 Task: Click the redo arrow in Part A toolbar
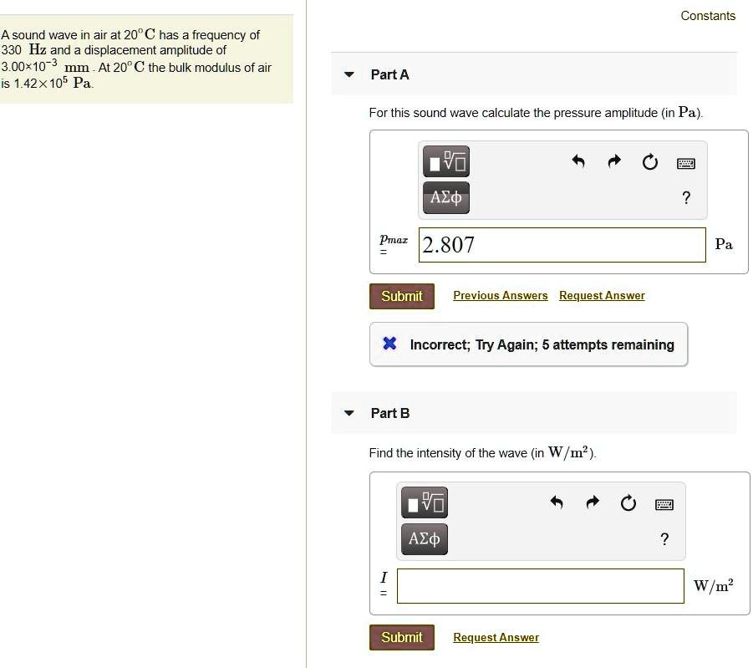(614, 162)
